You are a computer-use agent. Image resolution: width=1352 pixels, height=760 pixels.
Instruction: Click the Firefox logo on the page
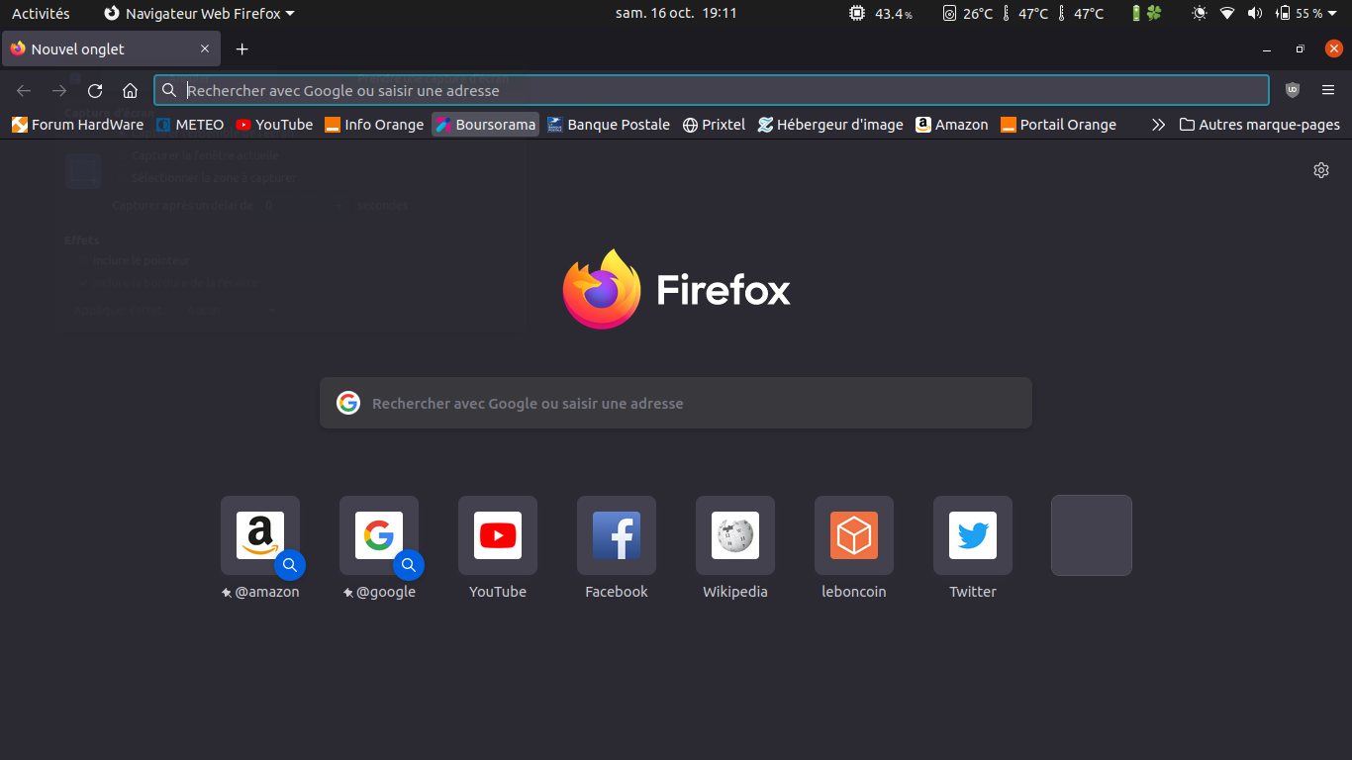(x=602, y=289)
